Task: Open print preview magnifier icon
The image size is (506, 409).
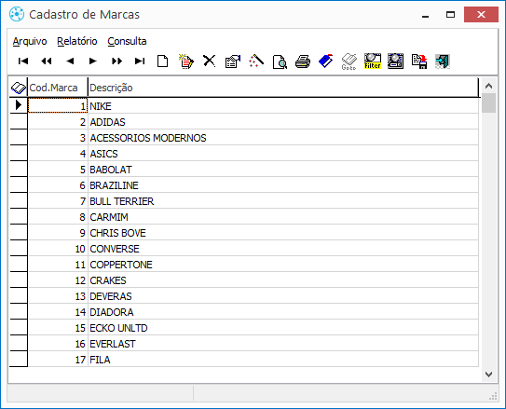Action: click(x=280, y=61)
